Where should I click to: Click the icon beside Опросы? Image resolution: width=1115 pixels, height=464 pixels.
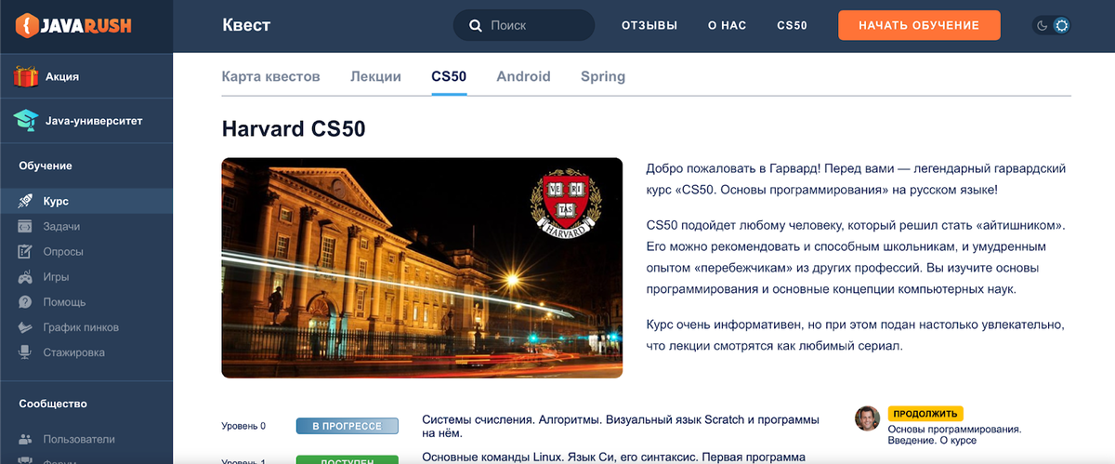(x=25, y=251)
